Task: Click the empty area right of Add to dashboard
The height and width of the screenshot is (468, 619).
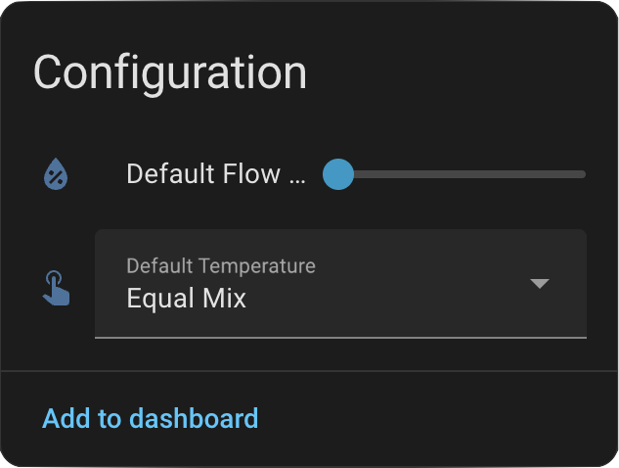Action: click(x=440, y=419)
